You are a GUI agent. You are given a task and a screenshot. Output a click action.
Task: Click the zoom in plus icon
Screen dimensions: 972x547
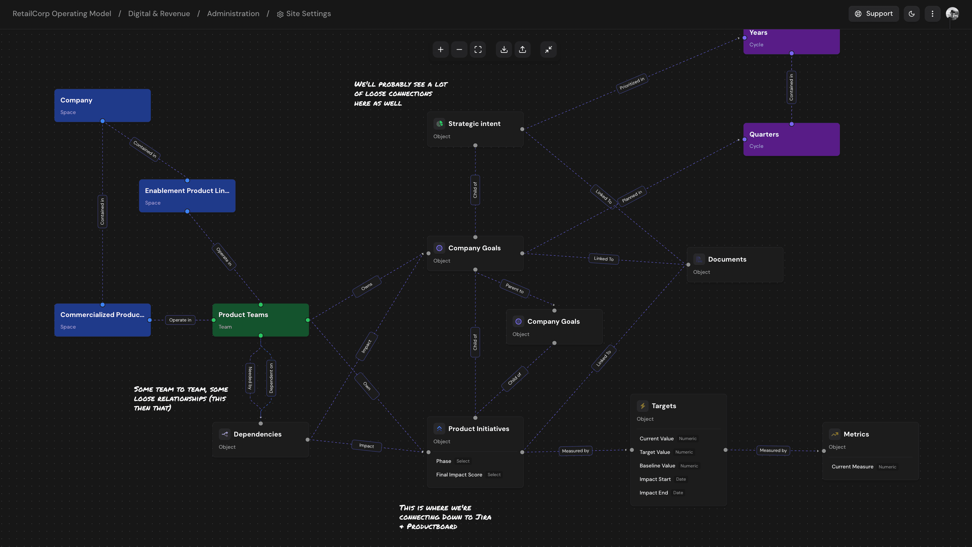point(440,49)
